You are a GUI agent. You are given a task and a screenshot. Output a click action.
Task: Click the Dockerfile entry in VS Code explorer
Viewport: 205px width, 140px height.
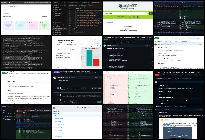(x=57, y=26)
